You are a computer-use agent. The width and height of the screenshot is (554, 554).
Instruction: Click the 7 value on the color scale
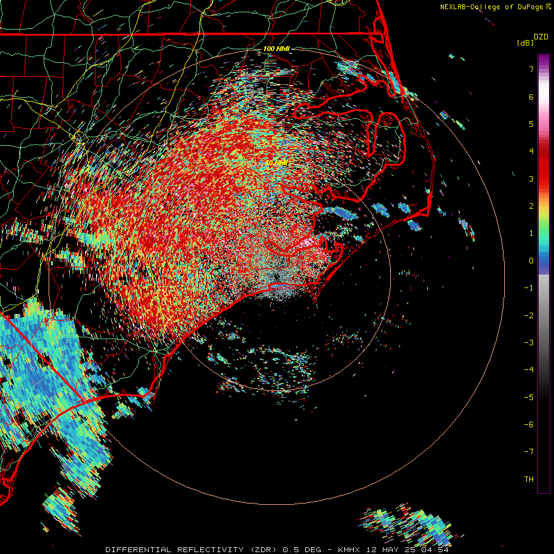(x=531, y=69)
